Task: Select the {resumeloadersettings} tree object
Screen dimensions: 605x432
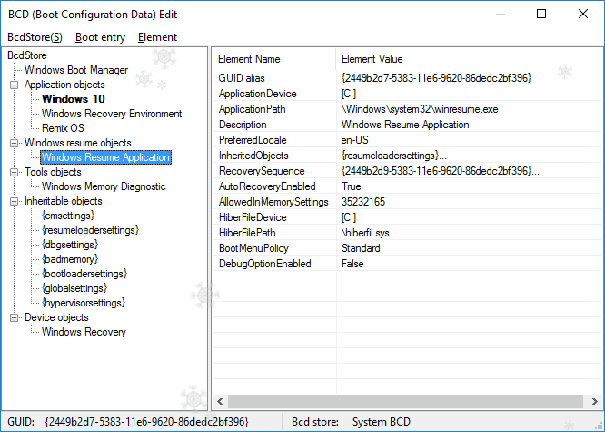Action: click(90, 230)
